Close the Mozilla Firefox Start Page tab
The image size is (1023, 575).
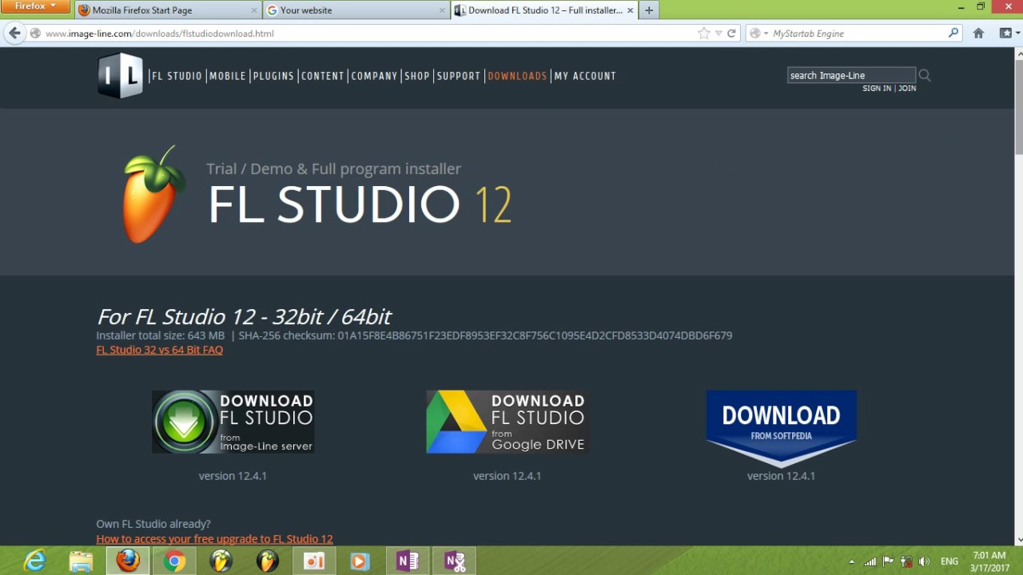pyautogui.click(x=254, y=10)
